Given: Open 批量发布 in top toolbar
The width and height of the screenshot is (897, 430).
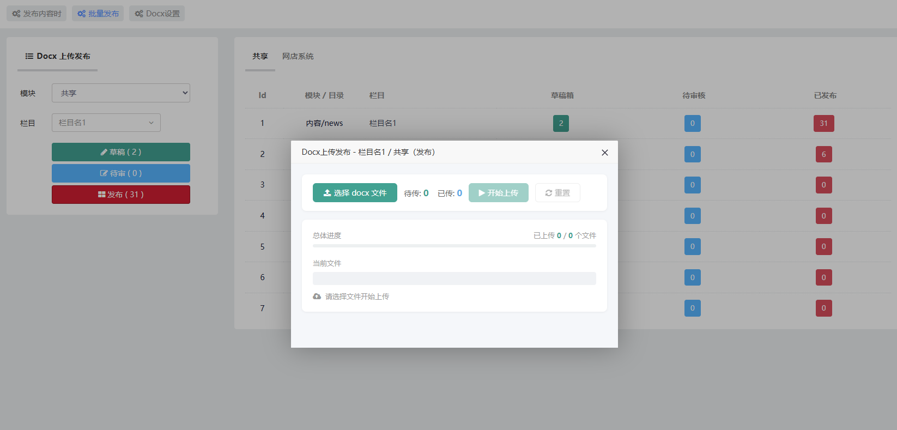Looking at the screenshot, I should (98, 14).
